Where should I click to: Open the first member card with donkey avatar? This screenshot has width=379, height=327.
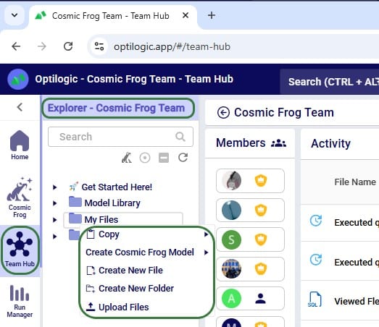pos(250,181)
